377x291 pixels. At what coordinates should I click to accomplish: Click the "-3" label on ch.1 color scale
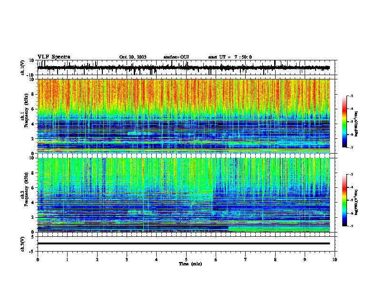point(351,96)
